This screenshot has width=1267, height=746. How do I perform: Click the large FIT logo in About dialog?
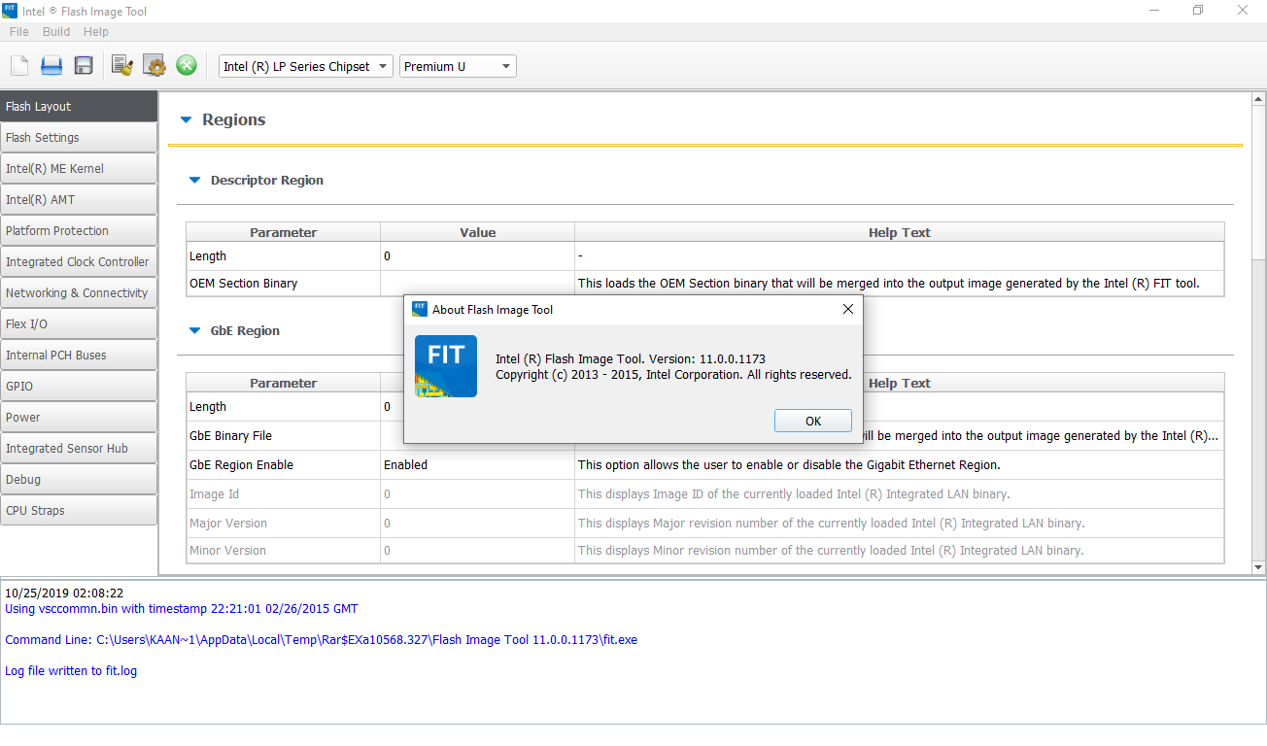pos(446,366)
